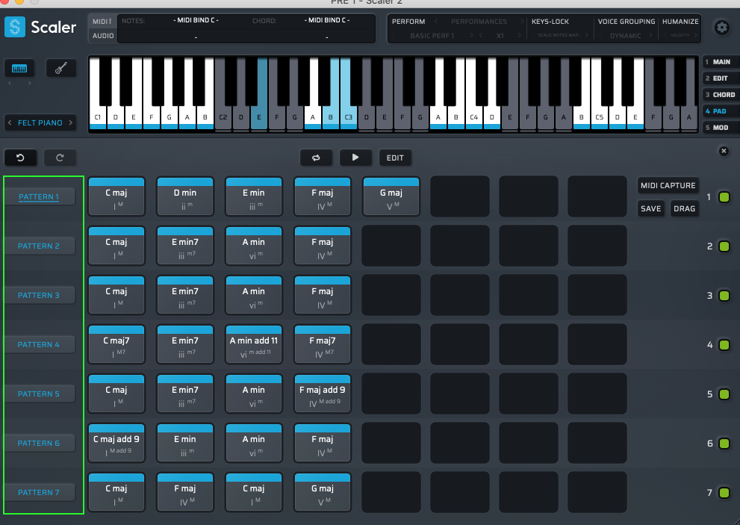Click the MIDI CAPTURE button
740x525 pixels.
(668, 185)
